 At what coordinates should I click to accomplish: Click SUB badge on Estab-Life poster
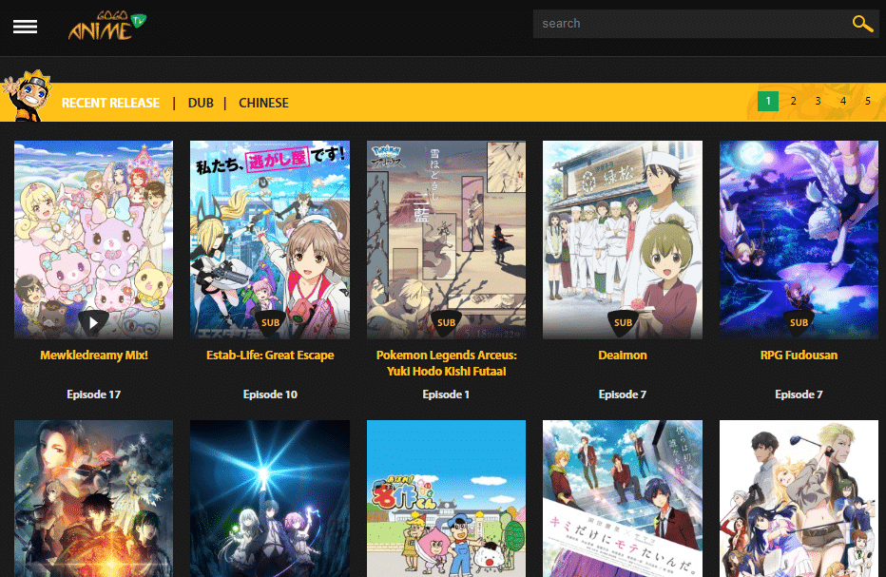click(270, 322)
